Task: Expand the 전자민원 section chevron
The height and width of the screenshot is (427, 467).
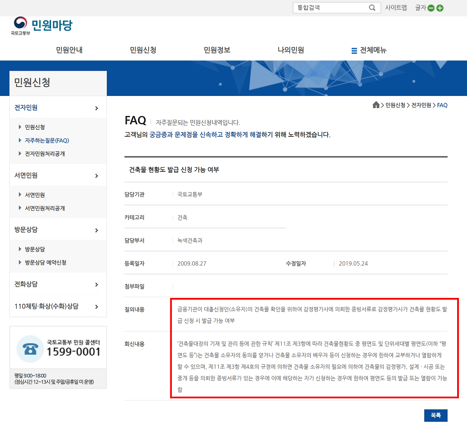Action: coord(97,108)
